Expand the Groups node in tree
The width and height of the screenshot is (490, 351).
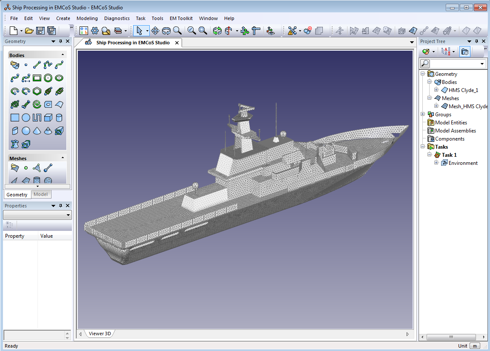(x=422, y=114)
